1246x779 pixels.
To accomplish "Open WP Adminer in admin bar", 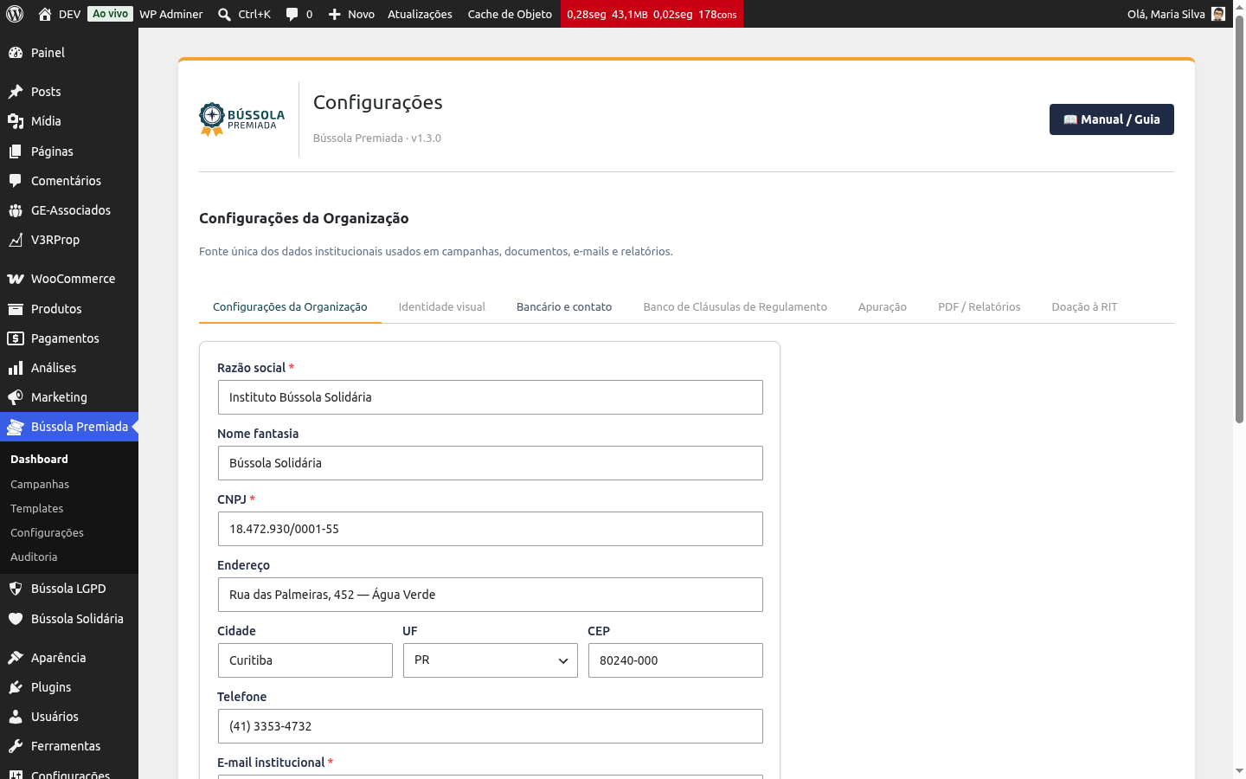I will click(171, 15).
